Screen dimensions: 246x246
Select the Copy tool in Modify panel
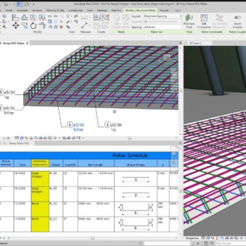click(x=25, y=25)
